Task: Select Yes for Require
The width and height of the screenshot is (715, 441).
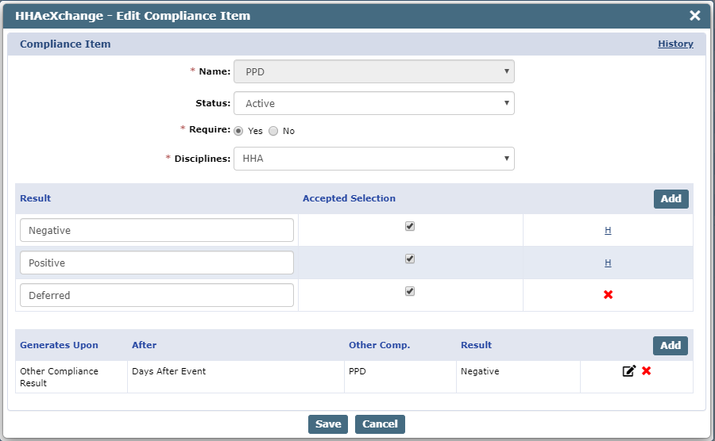Action: point(238,131)
